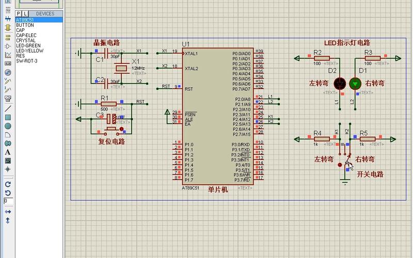Viewport: 413px width, 258px height.
Task: Click the DEVICES panel header
Action: coord(45,14)
